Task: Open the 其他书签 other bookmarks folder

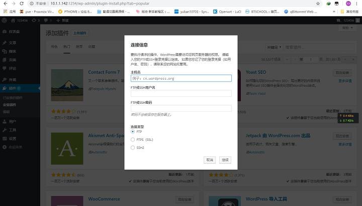Action: [x=349, y=12]
